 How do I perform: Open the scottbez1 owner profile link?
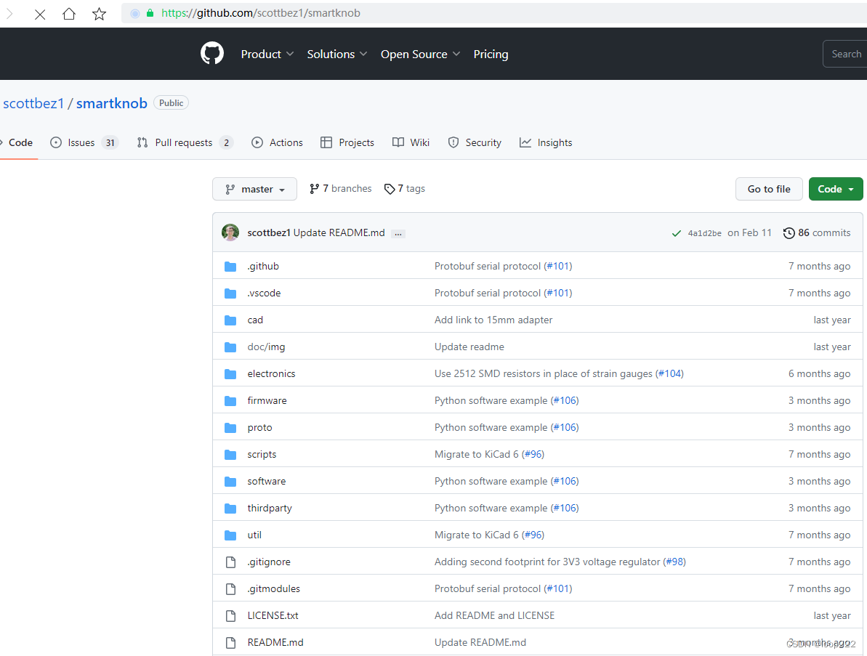(x=33, y=103)
